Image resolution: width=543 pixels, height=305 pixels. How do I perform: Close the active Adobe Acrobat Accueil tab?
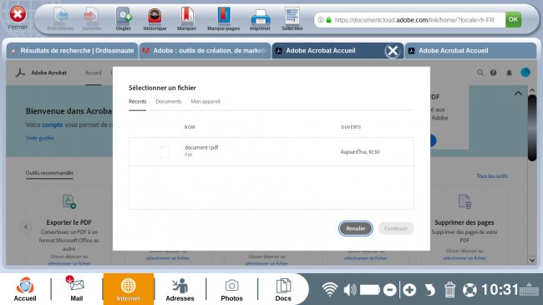coord(393,51)
